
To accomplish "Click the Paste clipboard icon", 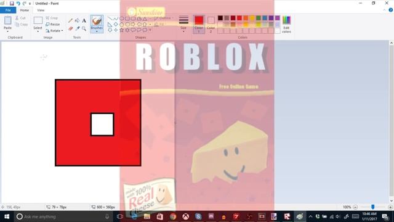I will coord(7,20).
